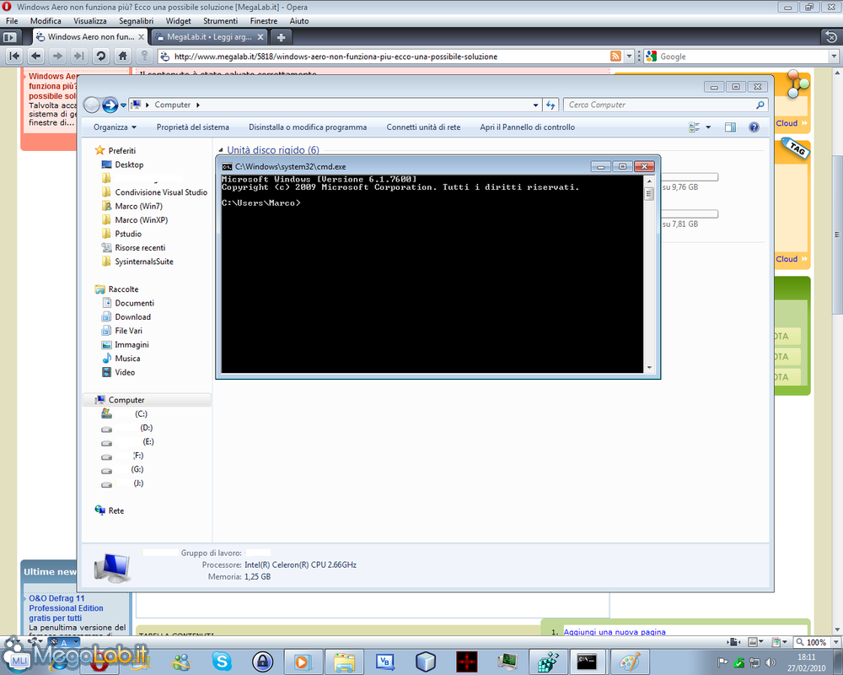Click 'O&O Defrag 11 Professional Edition' link

[x=66, y=608]
